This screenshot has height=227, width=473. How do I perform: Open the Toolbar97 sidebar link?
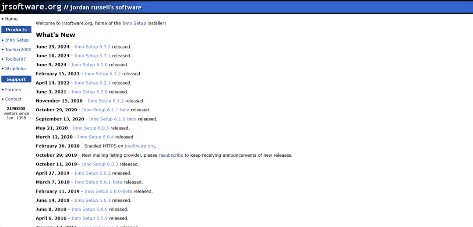[x=15, y=59]
